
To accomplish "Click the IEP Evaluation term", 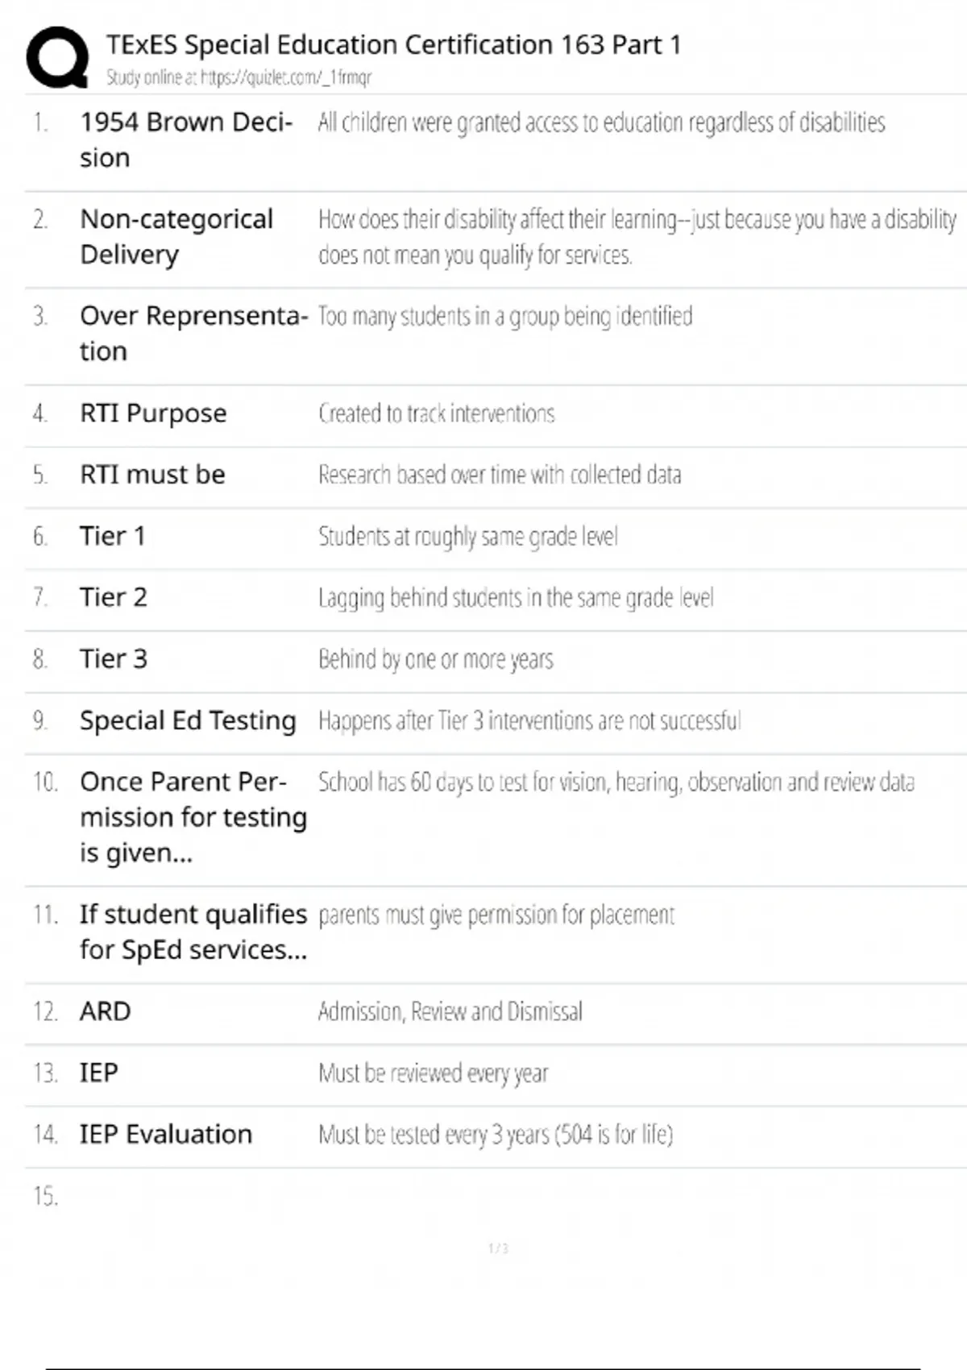I will coord(165,1135).
